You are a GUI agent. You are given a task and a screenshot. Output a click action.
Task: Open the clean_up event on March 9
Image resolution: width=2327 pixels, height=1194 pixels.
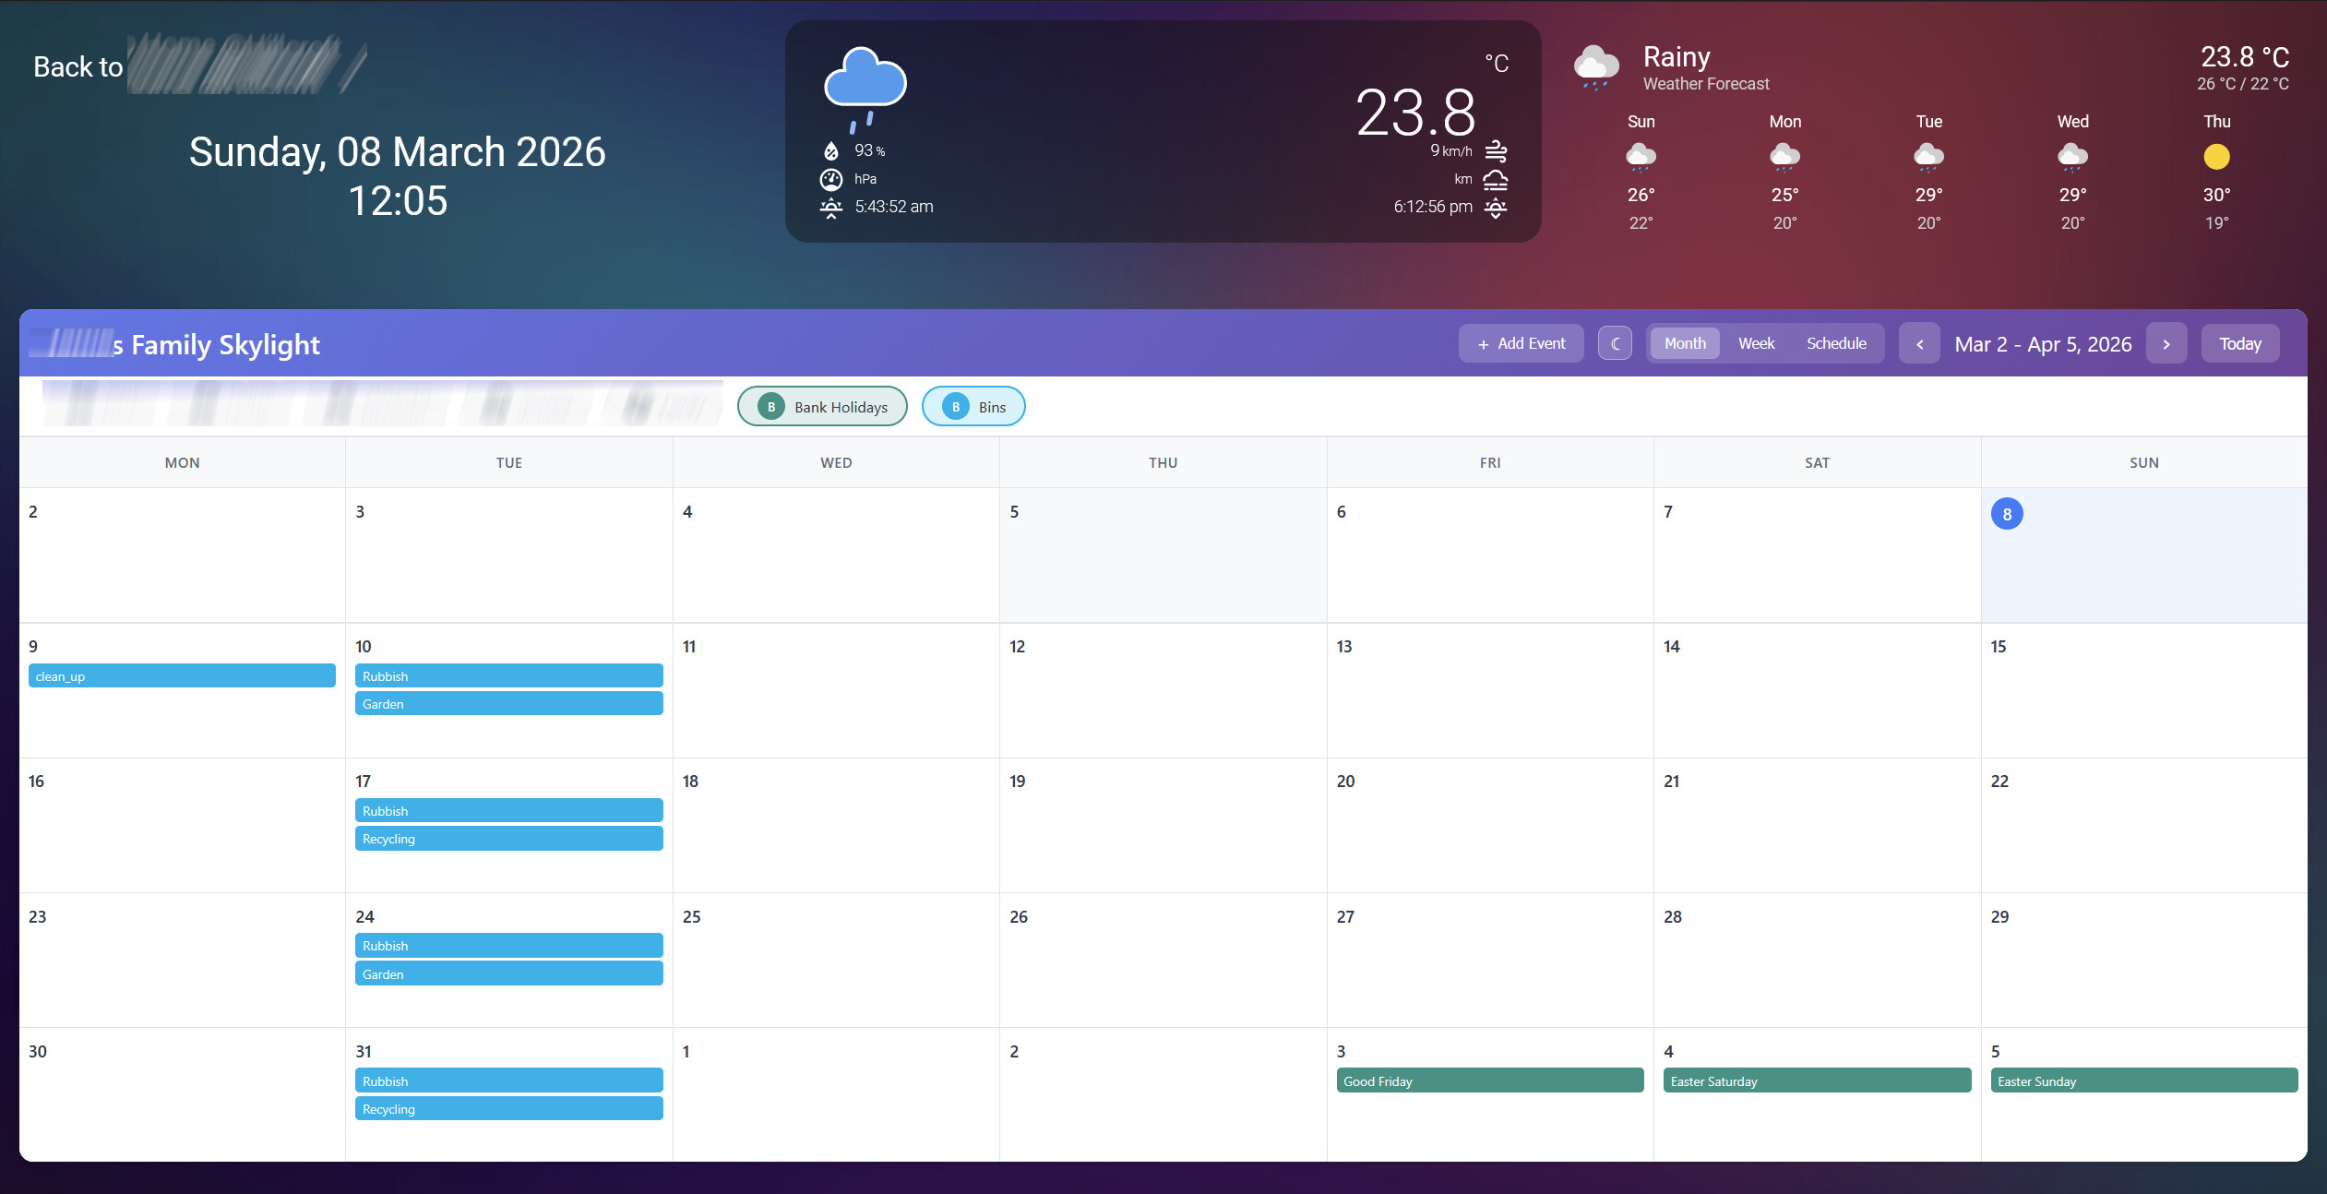[182, 675]
